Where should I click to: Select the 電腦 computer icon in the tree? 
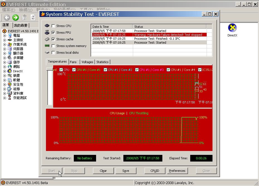tap(10, 36)
